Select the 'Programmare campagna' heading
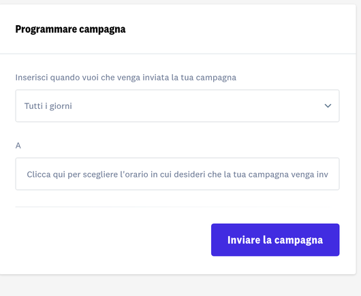 (70, 29)
